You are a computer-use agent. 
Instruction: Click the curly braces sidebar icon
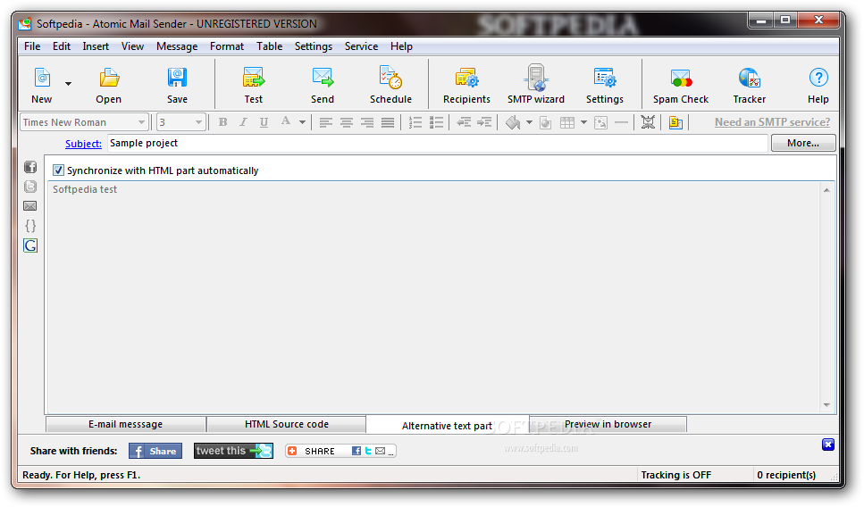30,226
